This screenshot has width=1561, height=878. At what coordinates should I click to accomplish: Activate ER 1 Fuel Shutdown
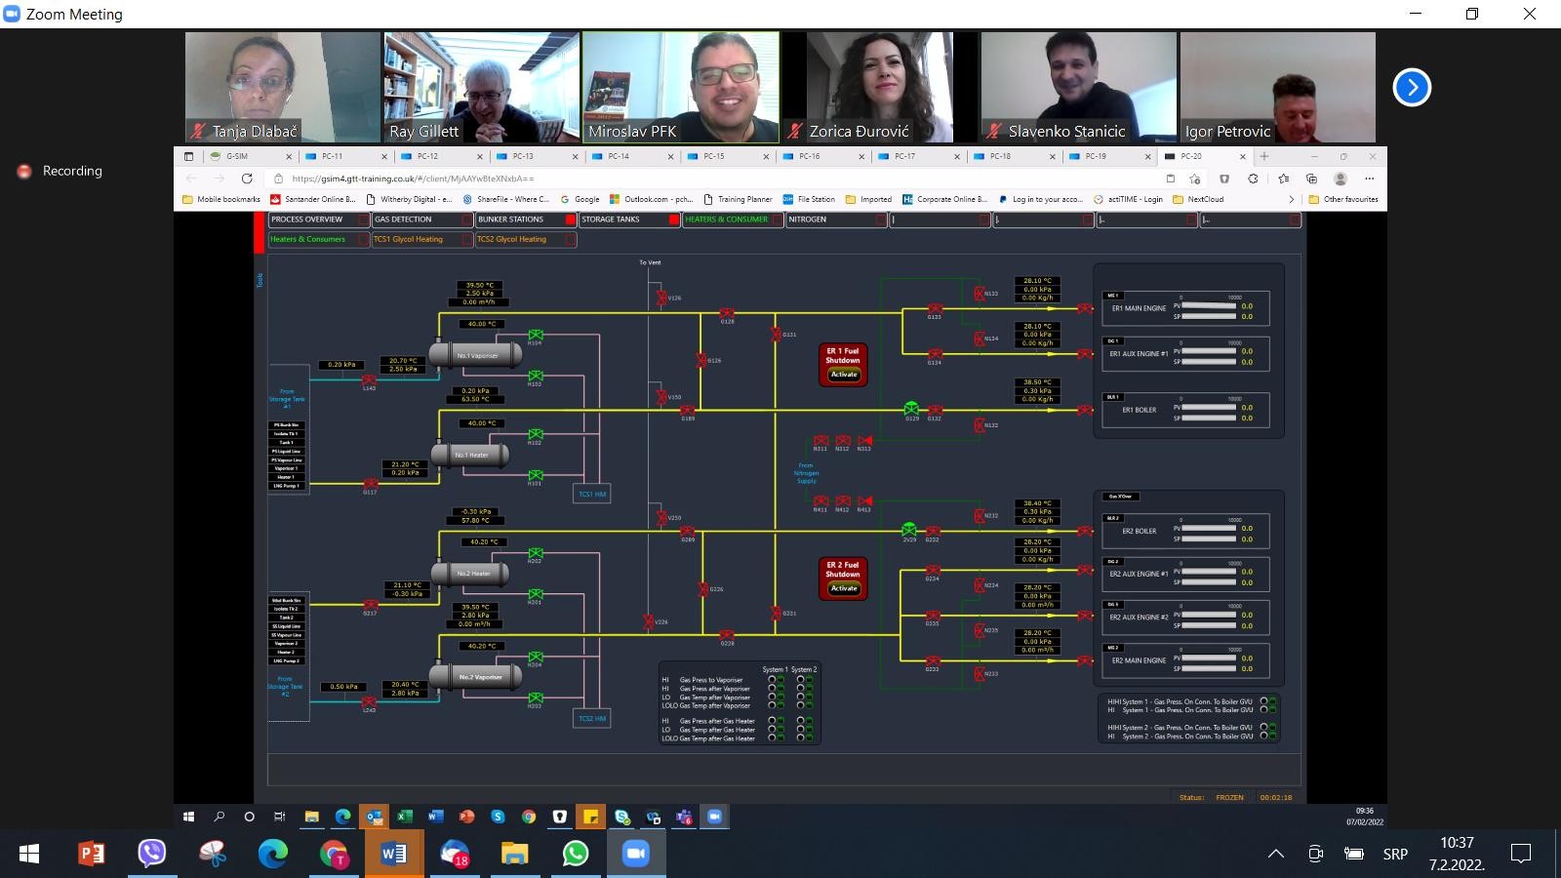(844, 375)
